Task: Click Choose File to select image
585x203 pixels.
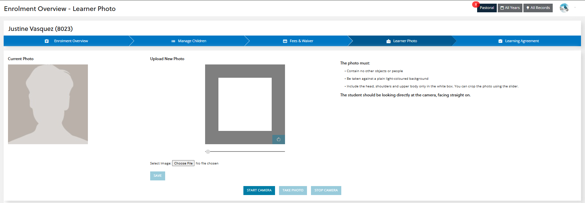Action: pyautogui.click(x=183, y=163)
